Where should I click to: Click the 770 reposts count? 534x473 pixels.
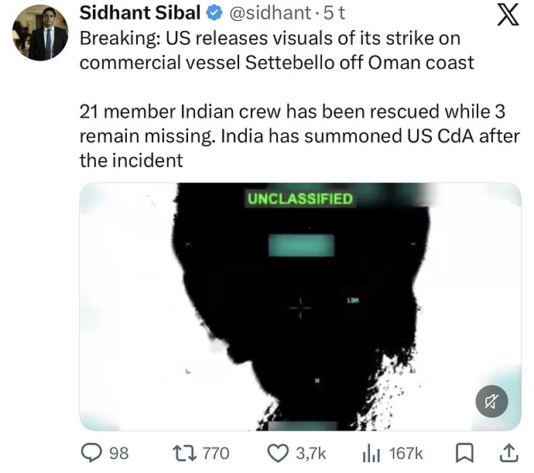216,454
